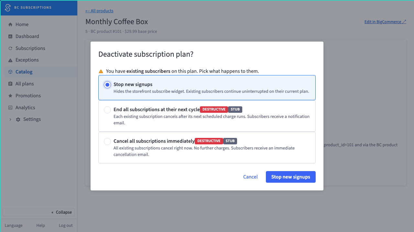Select Cancel all subscriptions immediately radio
Image resolution: width=414 pixels, height=232 pixels.
tap(107, 141)
